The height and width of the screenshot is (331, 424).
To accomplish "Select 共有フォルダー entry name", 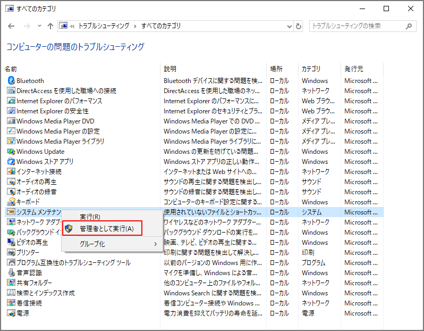I will [x=35, y=283].
